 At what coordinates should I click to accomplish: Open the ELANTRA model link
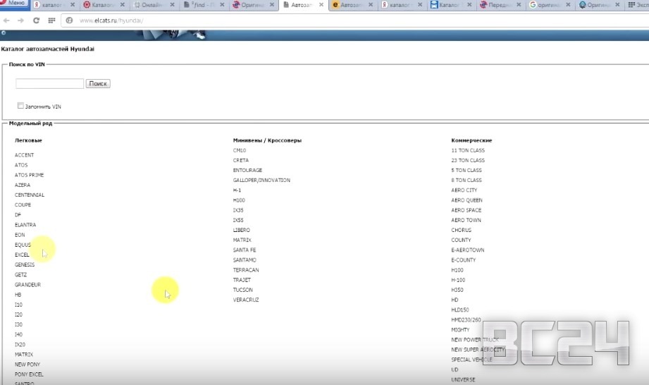tap(25, 225)
